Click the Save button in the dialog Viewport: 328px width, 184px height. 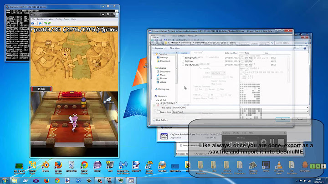(x=283, y=119)
